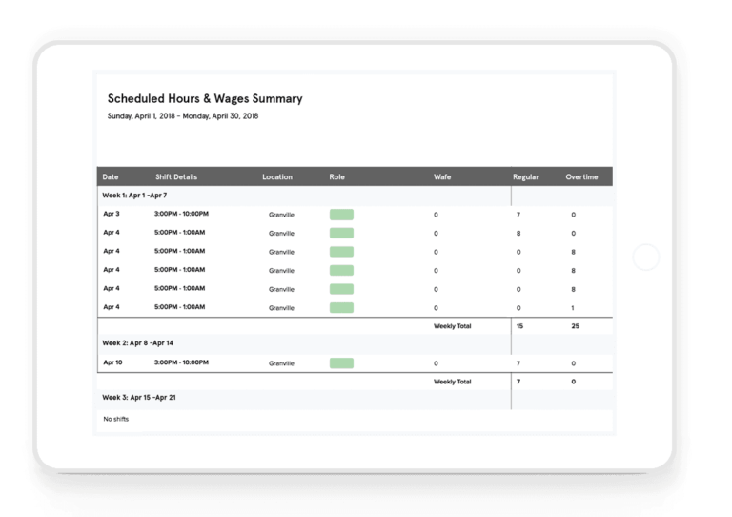732x517 pixels.
Task: Click the Role column header
Action: pos(336,177)
